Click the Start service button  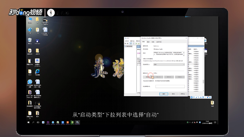tap(148, 77)
